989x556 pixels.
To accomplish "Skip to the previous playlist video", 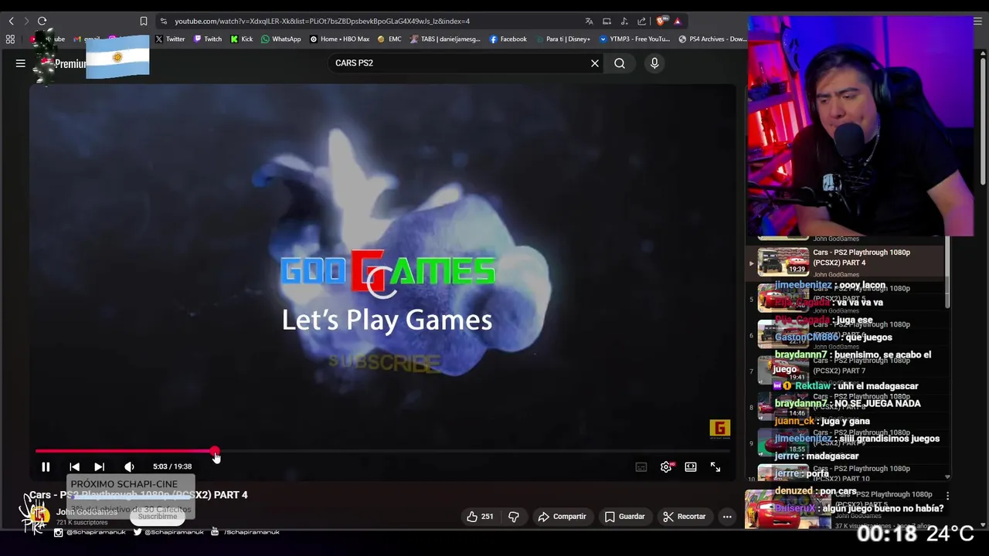I will tap(74, 466).
